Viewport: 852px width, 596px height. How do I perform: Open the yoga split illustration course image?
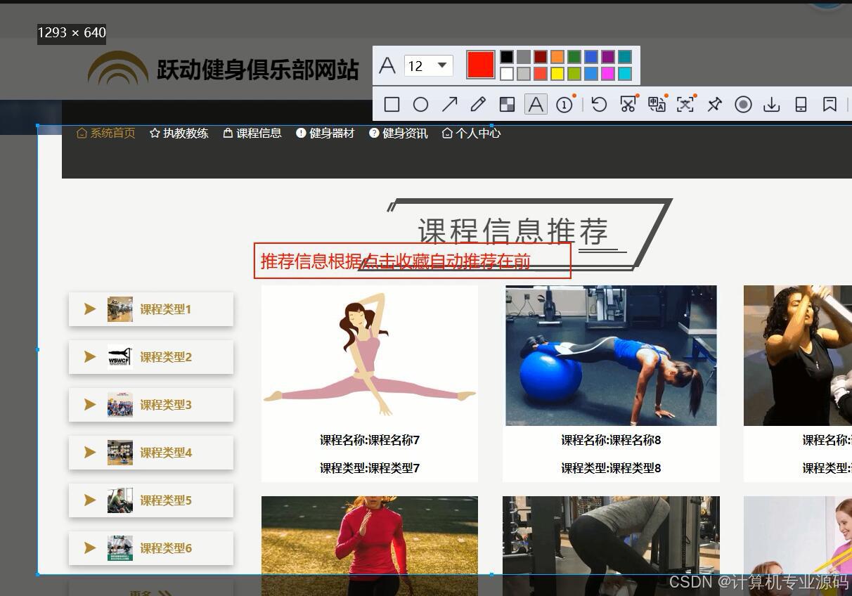pos(370,356)
